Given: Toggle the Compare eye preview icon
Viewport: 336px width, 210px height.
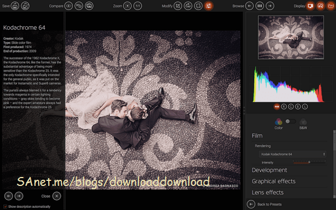Looking at the screenshot, I should [68, 6].
